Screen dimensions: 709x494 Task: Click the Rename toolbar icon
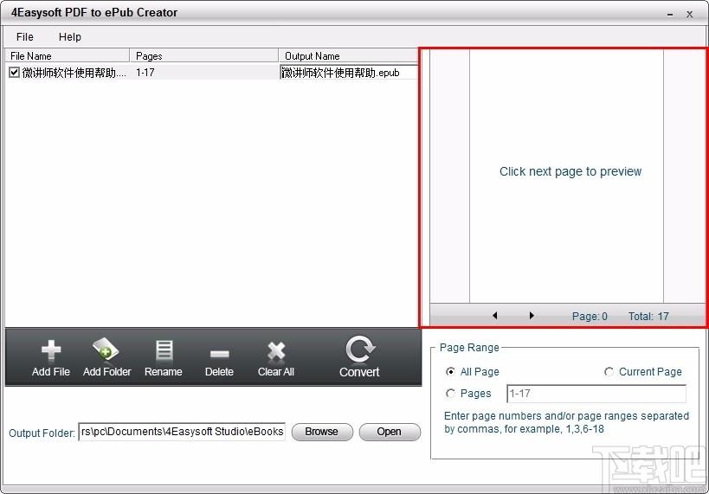pyautogui.click(x=164, y=351)
